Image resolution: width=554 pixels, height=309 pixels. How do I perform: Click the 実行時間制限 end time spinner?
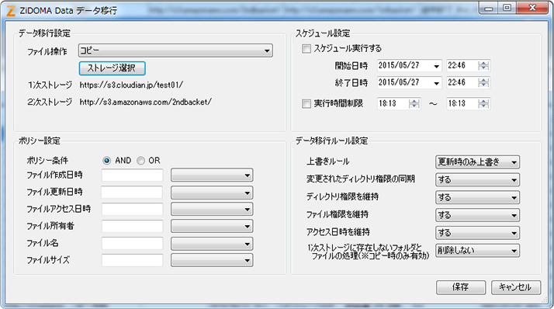[483, 103]
